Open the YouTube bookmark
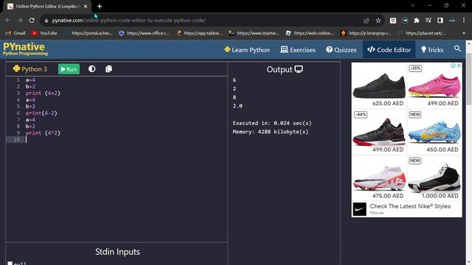472x265 pixels. [44, 33]
